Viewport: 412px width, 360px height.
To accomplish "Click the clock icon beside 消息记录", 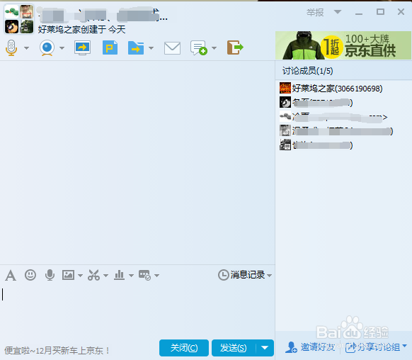I will [x=223, y=275].
